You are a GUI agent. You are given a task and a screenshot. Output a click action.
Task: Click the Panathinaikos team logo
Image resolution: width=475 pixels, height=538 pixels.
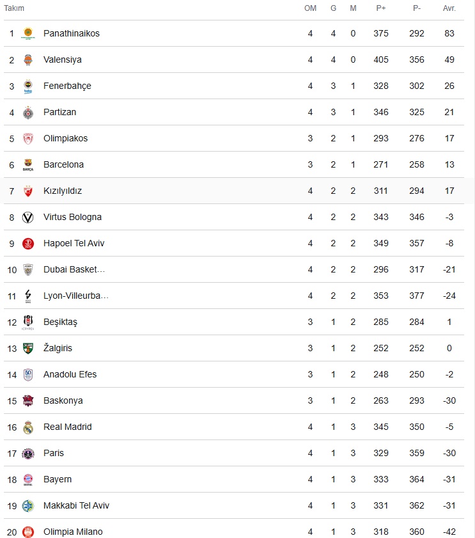[28, 33]
